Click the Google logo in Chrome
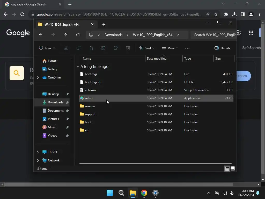Screen dimensions: 265x199 (18, 33)
